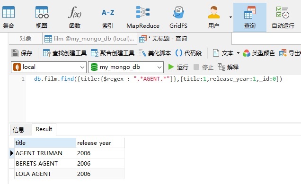This screenshot has width=301, height=184.
Task: Click line number 1 in editor gutter
Action: [23, 79]
